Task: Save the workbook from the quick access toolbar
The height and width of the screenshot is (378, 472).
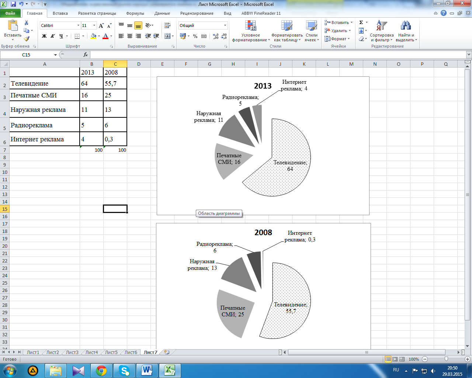Action: [13, 4]
